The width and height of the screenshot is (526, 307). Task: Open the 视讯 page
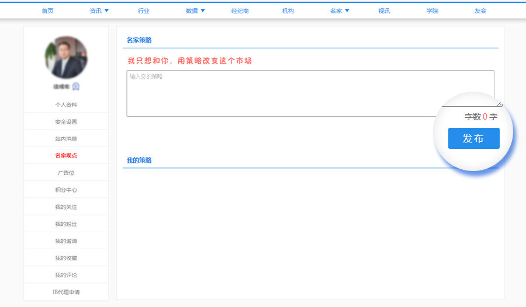tap(384, 11)
